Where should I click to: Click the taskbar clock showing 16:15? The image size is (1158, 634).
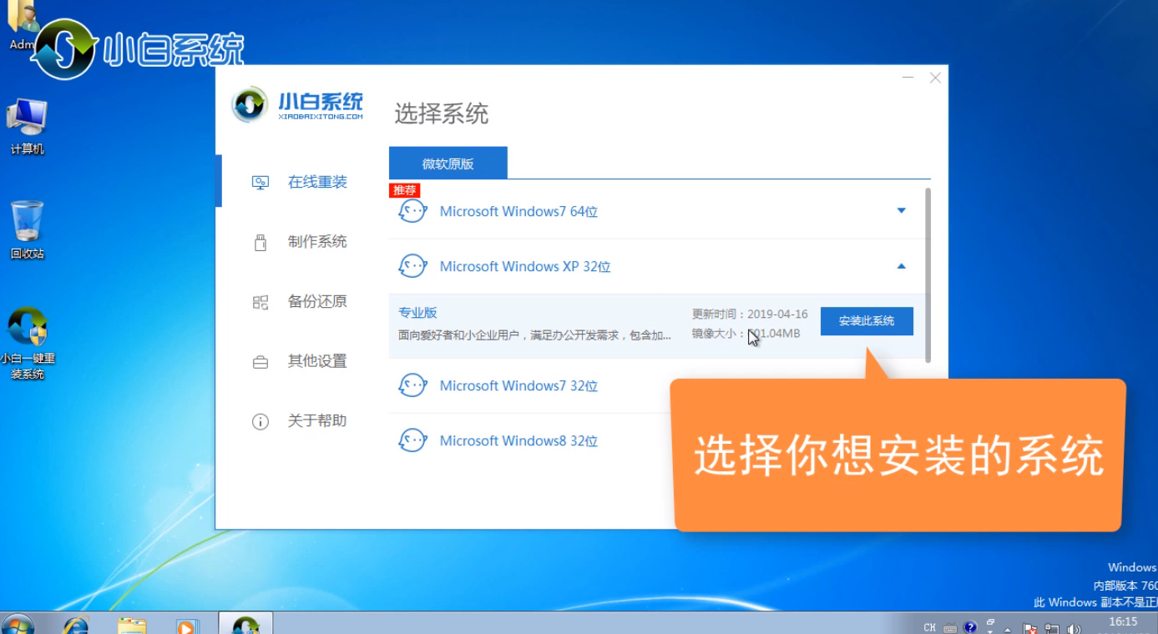[1123, 622]
